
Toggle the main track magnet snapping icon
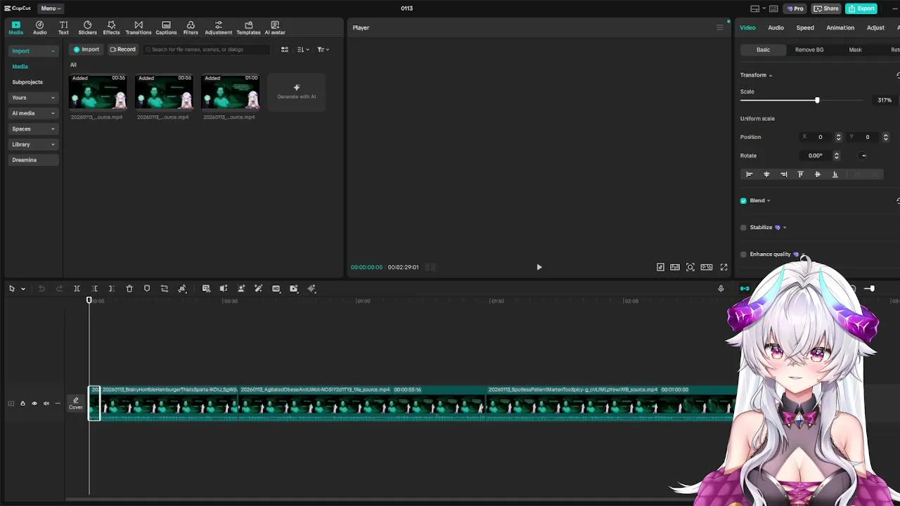point(745,289)
